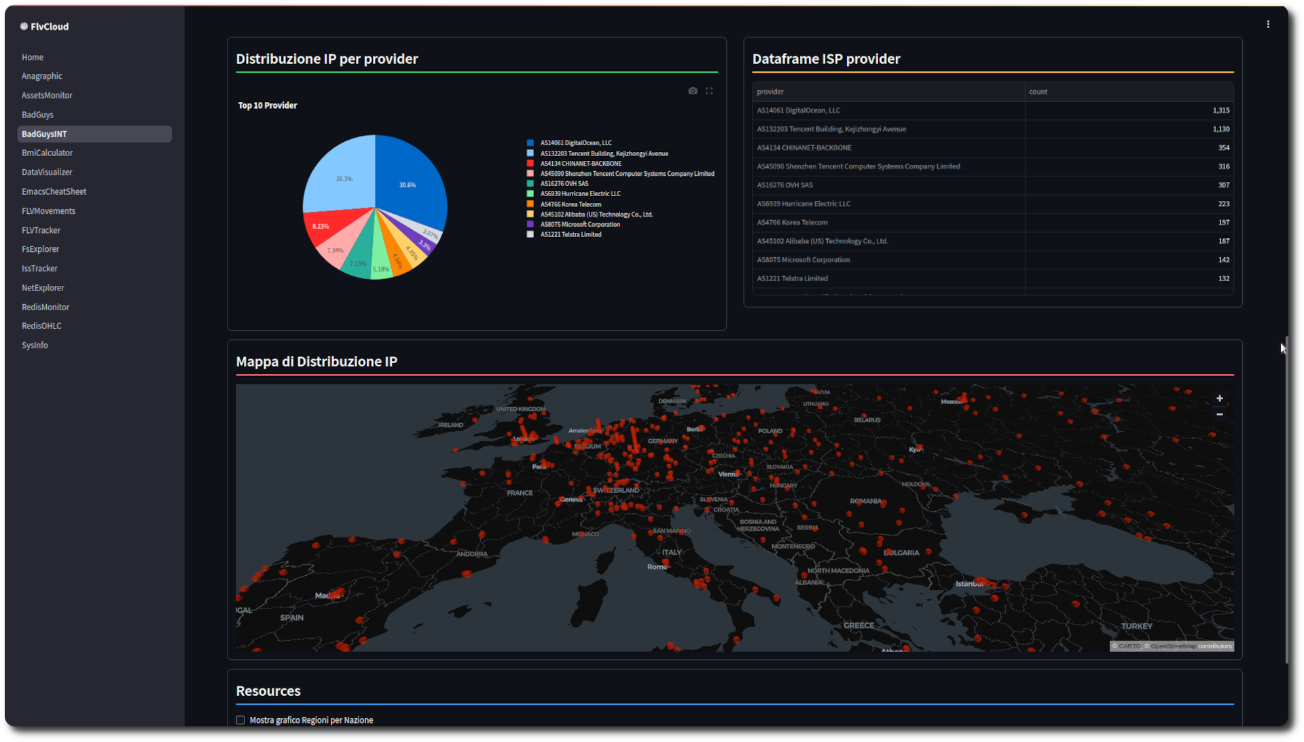The image size is (1304, 742).
Task: Click count value 1,130 cell
Action: point(1129,129)
